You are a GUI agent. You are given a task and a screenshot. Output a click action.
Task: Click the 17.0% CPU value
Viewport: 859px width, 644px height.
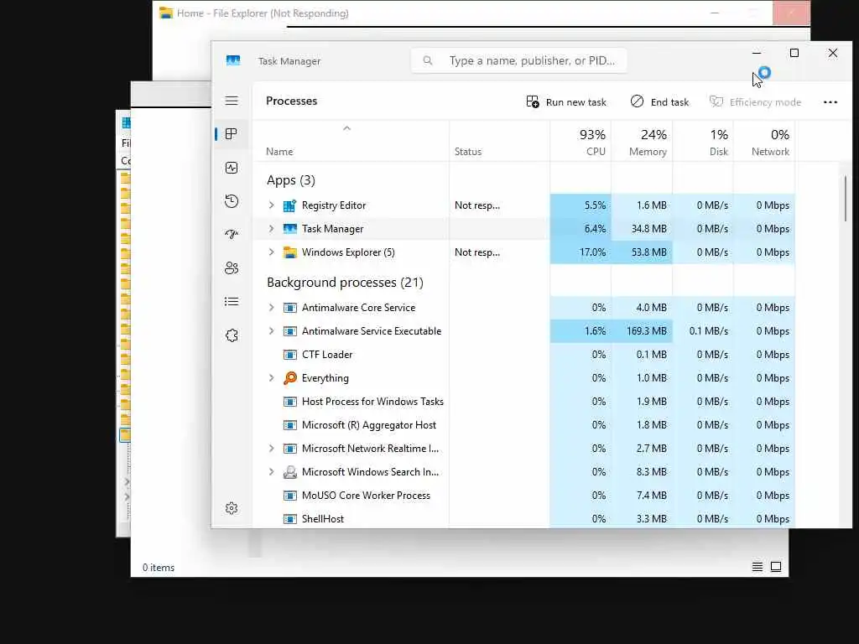(x=592, y=252)
